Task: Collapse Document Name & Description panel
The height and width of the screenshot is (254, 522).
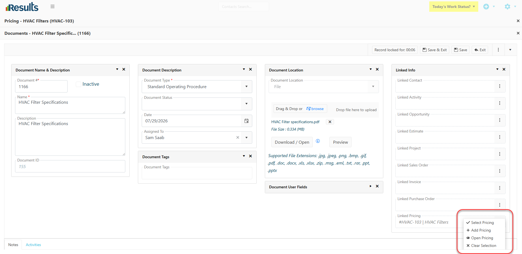Action: 117,70
